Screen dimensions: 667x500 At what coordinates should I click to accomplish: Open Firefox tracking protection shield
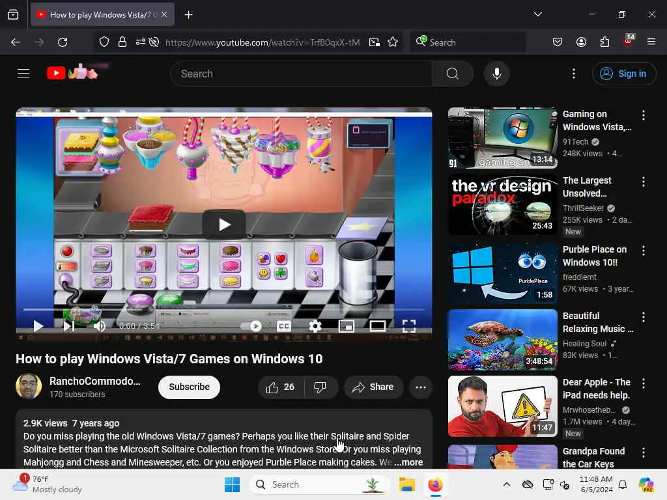click(104, 42)
